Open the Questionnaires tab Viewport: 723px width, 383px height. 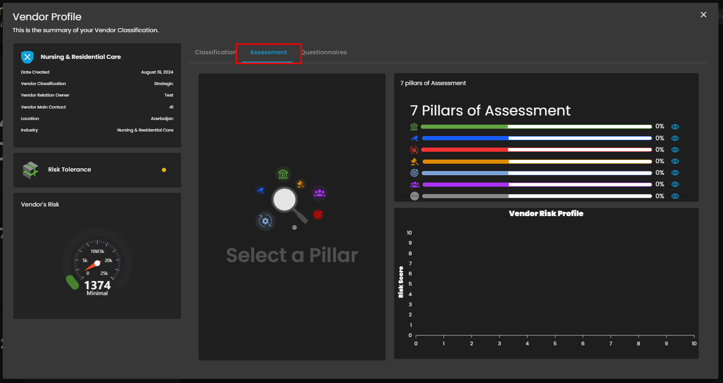(324, 52)
